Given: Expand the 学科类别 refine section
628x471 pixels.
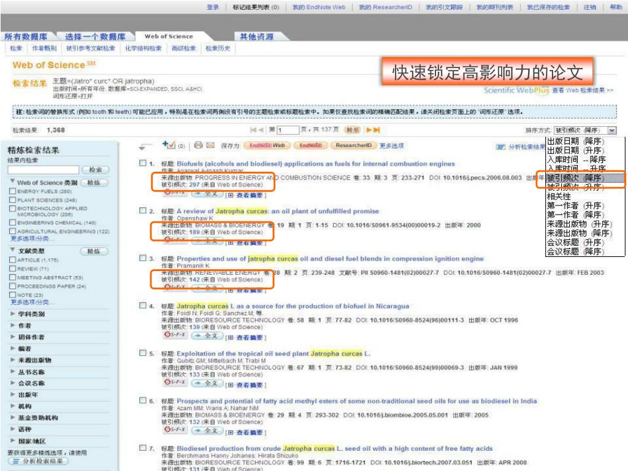Looking at the screenshot, I should 13,314.
